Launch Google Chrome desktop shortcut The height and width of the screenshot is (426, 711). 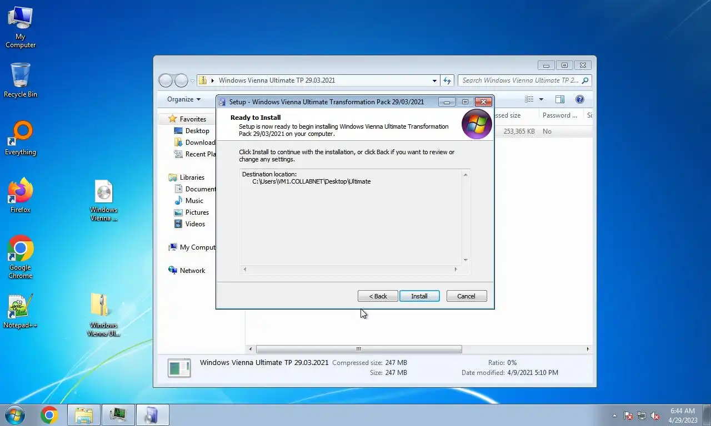coord(21,257)
